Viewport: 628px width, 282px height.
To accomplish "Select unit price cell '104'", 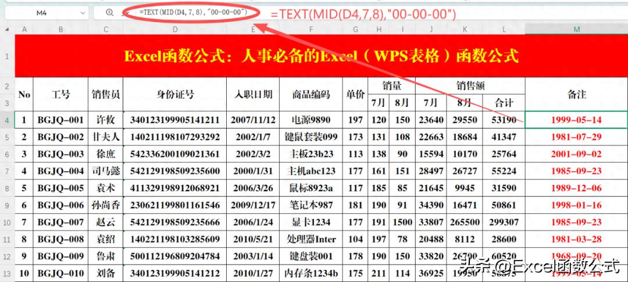I will click(355, 239).
